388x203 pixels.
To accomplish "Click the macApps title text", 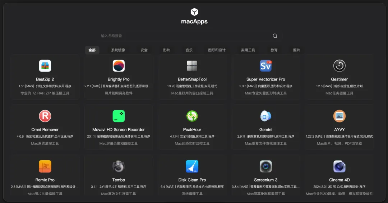I will [x=194, y=22].
